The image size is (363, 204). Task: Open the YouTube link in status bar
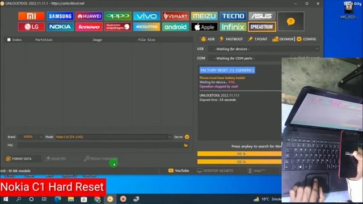[179, 171]
